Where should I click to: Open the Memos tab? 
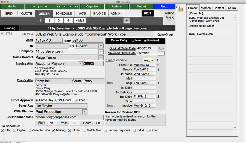[206, 8]
